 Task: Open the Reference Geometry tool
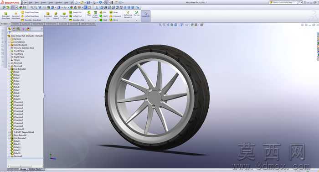click(x=128, y=15)
